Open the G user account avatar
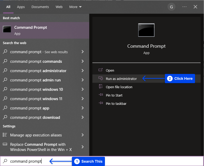Viewport: 204px width, 166px height. (171, 7)
